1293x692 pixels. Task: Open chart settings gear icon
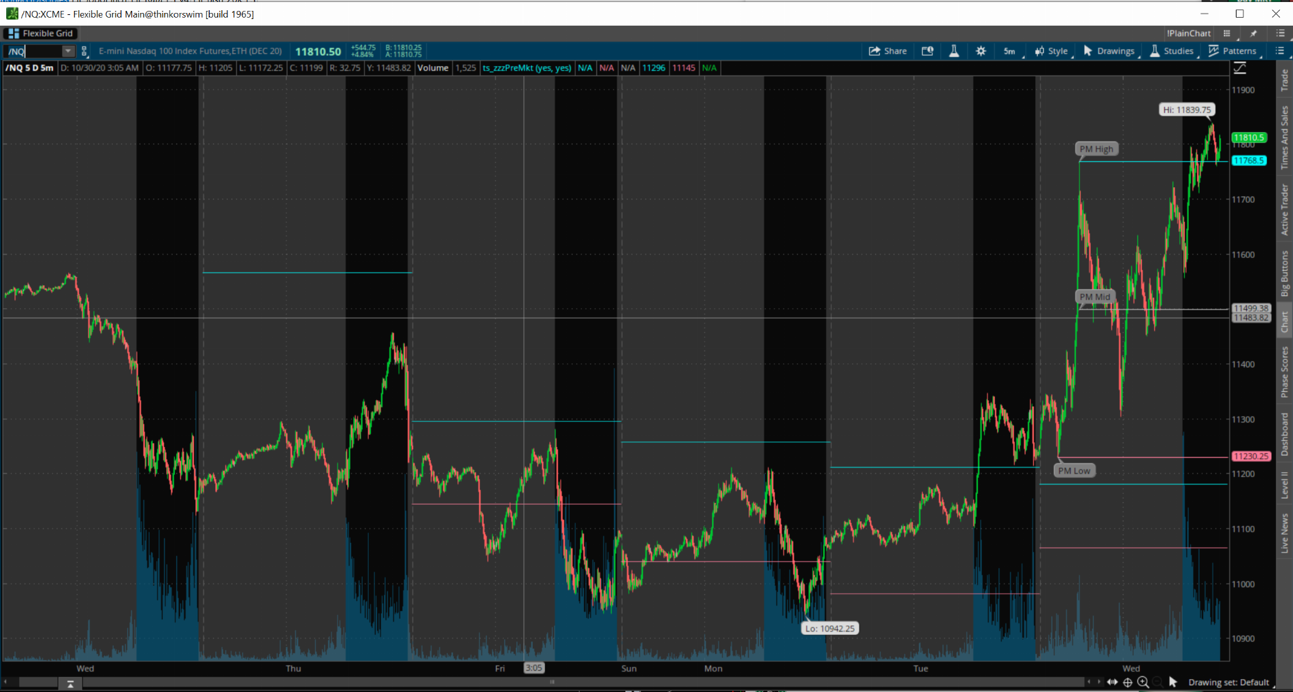[981, 51]
